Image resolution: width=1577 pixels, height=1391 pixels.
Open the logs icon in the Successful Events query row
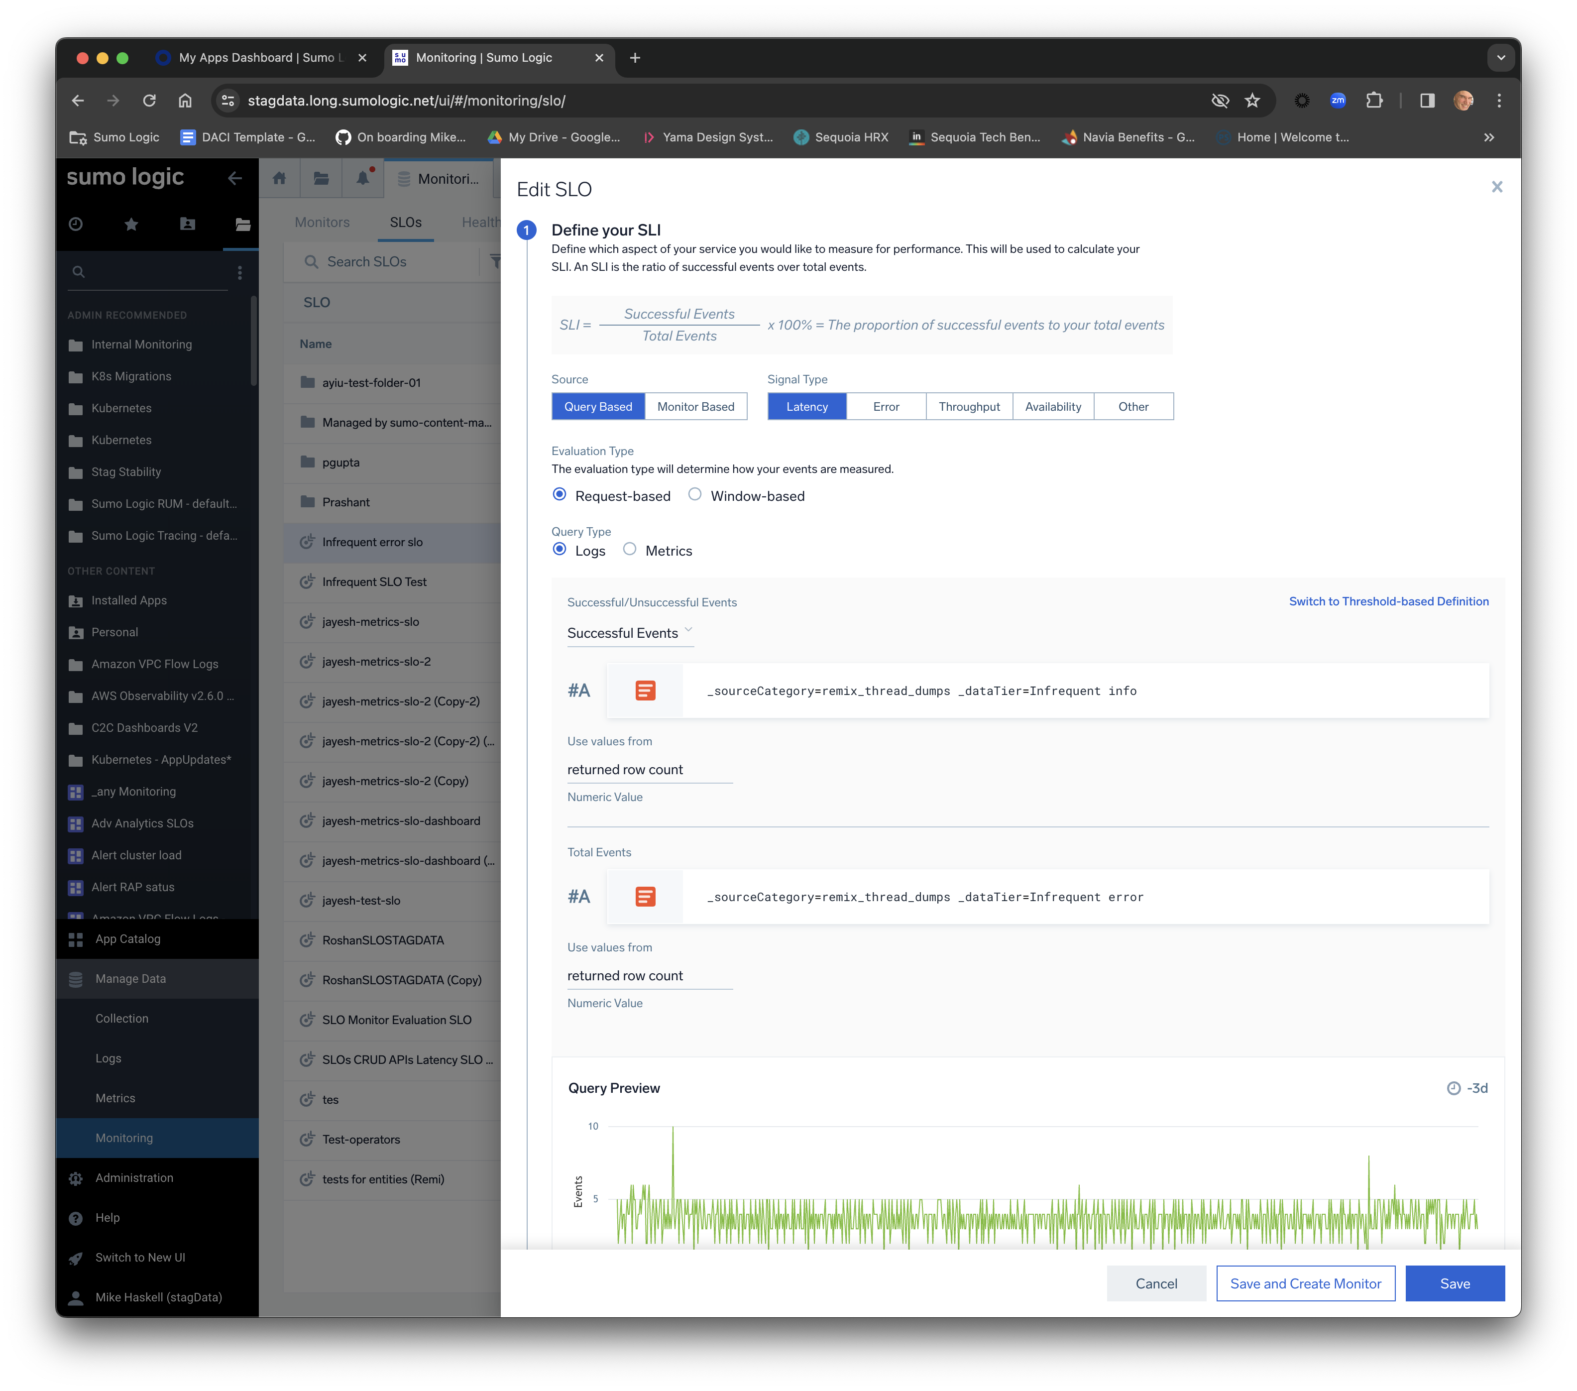coord(647,691)
